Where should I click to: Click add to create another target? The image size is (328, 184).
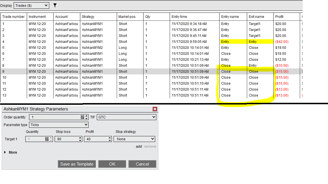(139, 146)
